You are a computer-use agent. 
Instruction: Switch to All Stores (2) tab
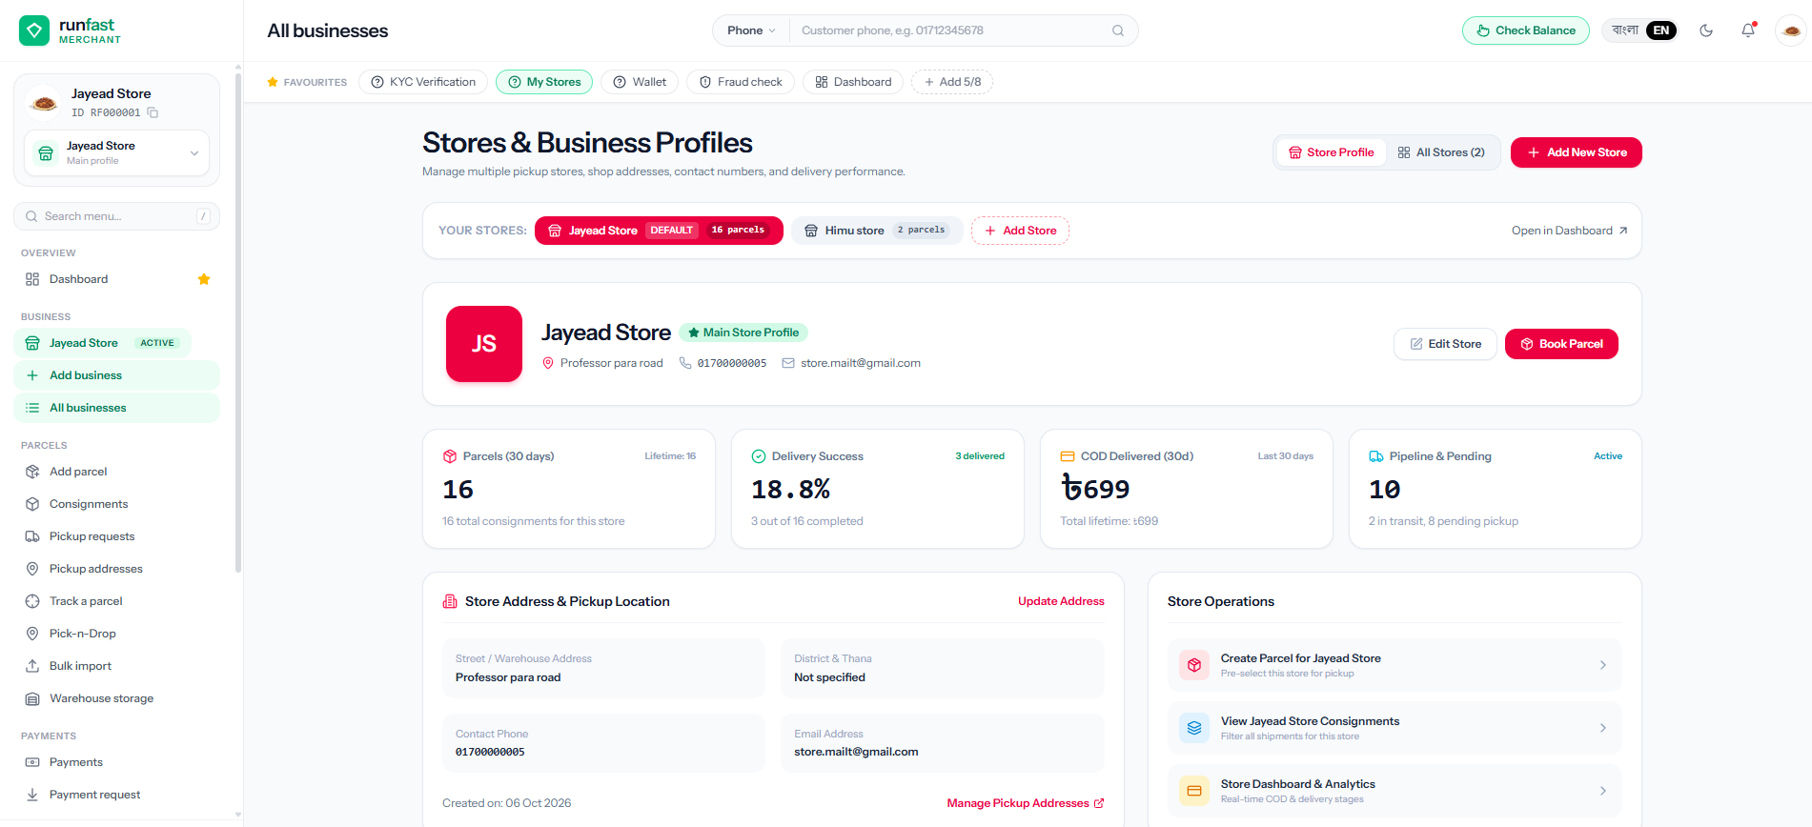tap(1441, 152)
